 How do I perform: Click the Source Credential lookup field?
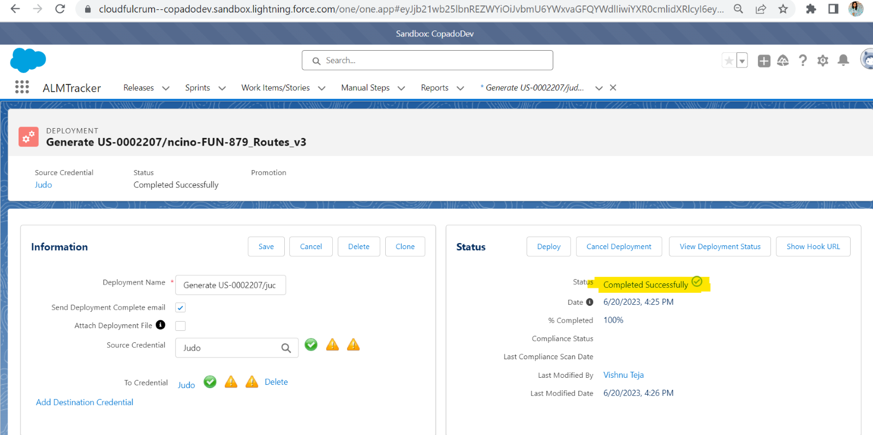(237, 348)
